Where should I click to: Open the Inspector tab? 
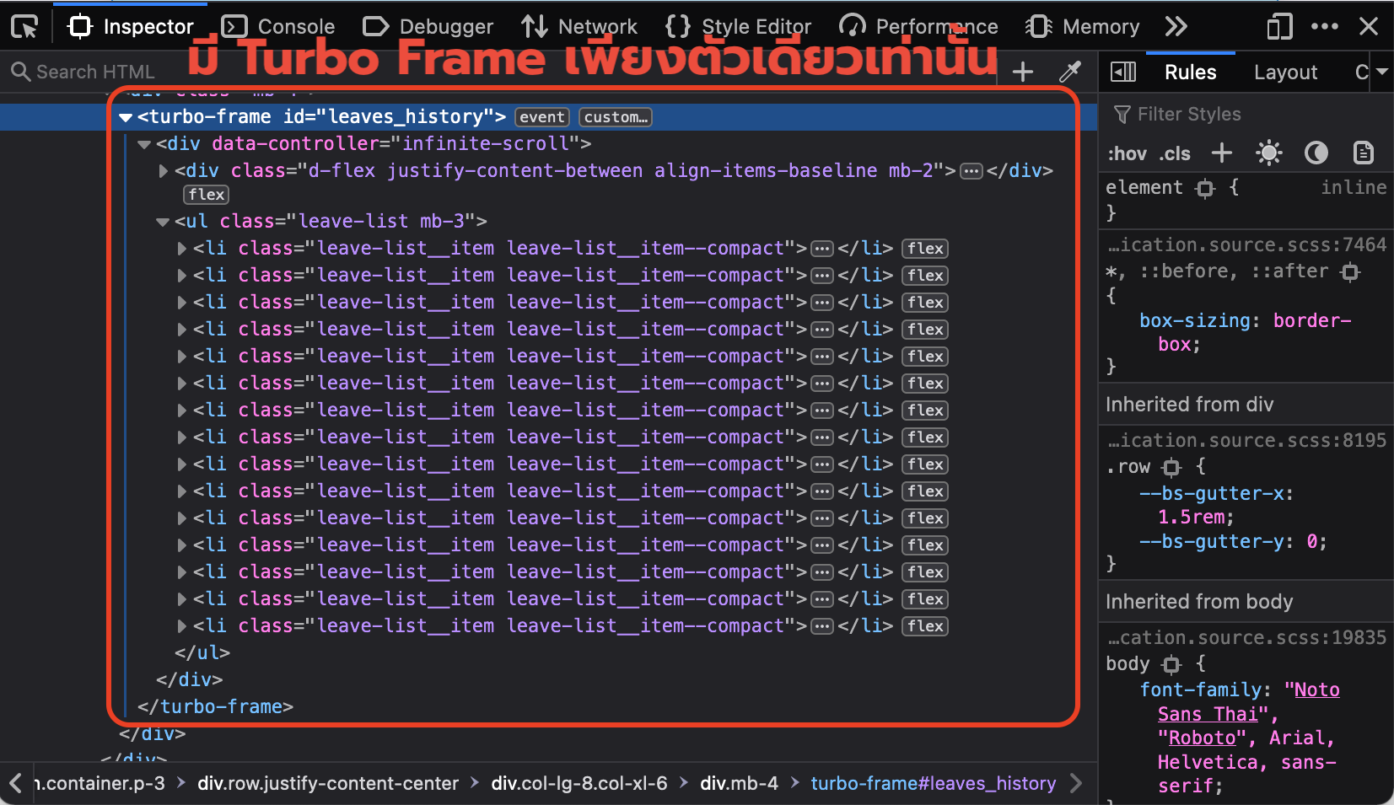(130, 27)
